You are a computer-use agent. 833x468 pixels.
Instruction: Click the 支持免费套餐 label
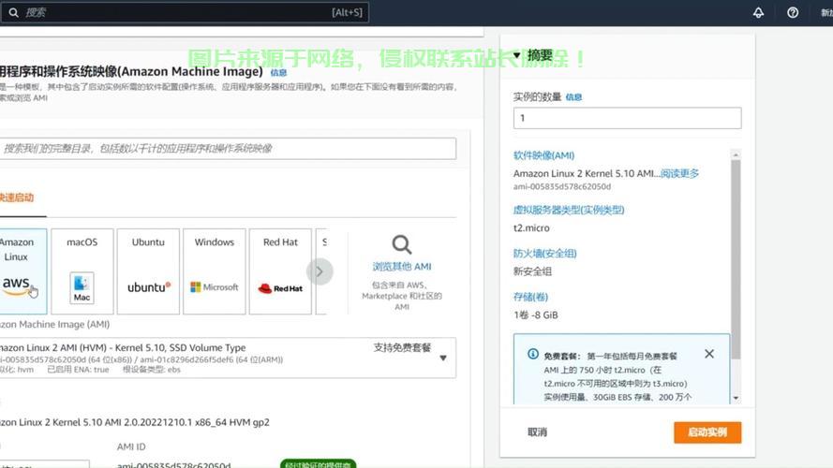coord(402,347)
